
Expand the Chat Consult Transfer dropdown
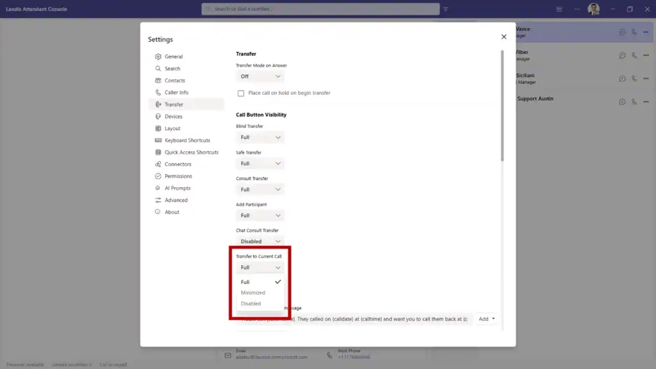click(x=259, y=241)
